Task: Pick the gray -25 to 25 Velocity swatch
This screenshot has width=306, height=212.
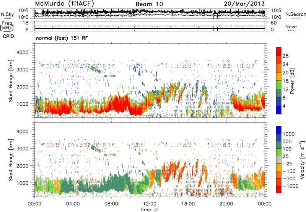Action: tap(279, 160)
